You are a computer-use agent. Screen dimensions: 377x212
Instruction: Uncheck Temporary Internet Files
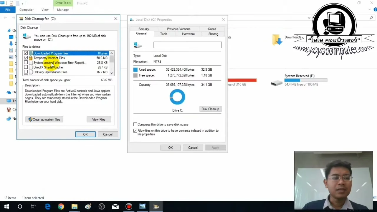[26, 58]
